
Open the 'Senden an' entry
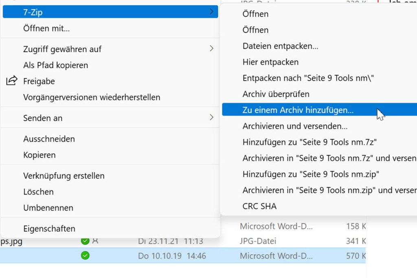pyautogui.click(x=43, y=118)
